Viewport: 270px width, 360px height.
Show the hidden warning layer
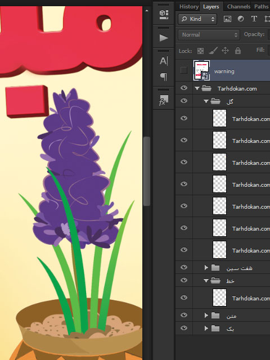click(184, 70)
